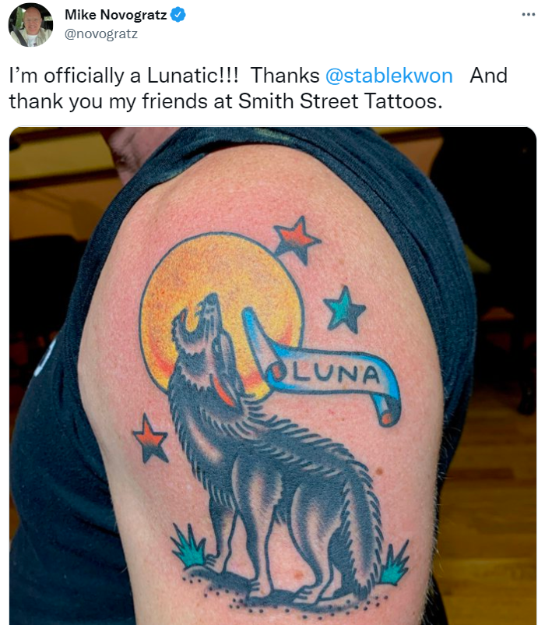Click the top red star in the photo

[297, 240]
